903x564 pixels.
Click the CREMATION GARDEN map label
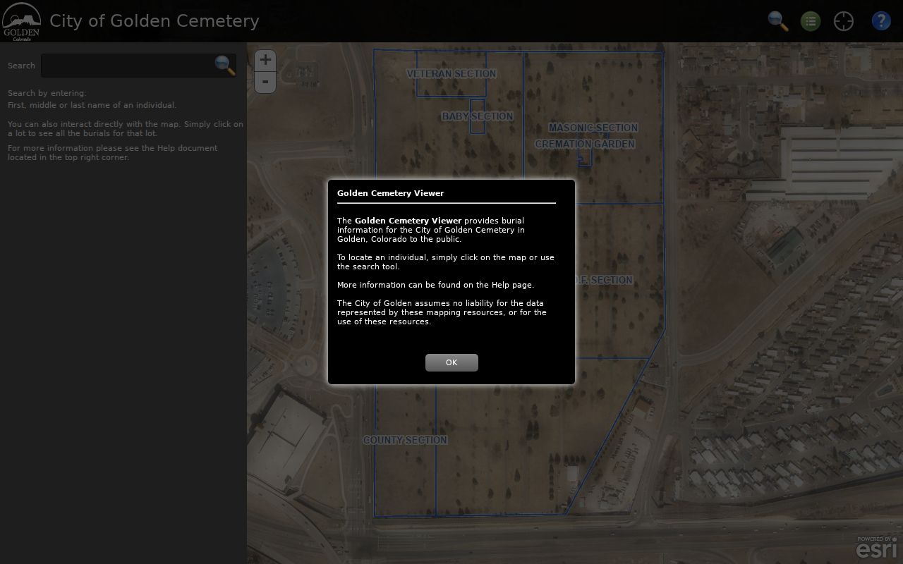[x=585, y=144]
